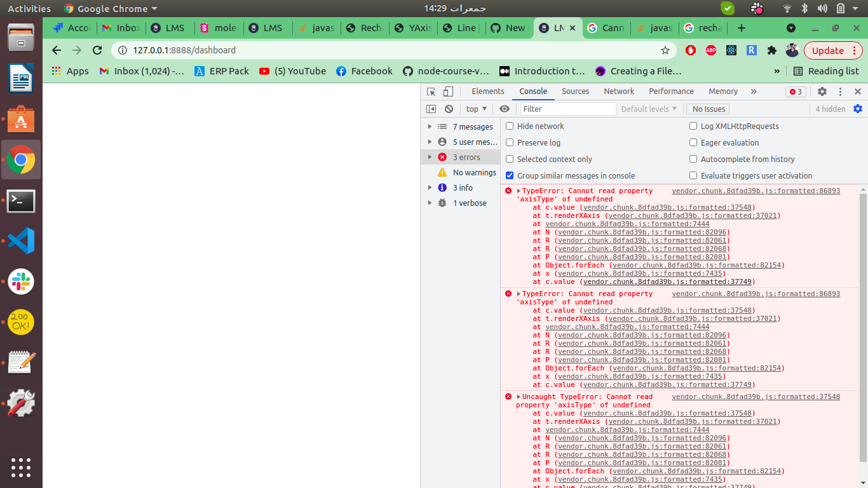Click the No Issues button
The image size is (868, 488).
[x=707, y=109]
